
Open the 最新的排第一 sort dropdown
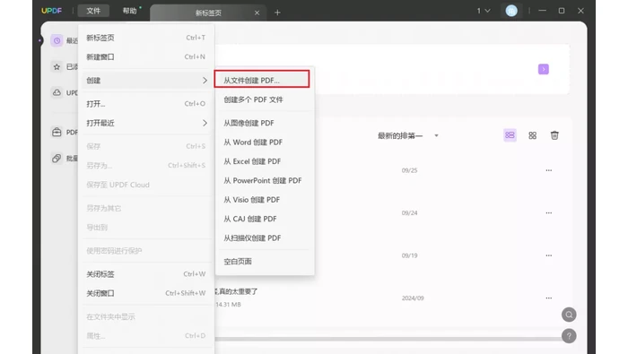[x=408, y=136]
